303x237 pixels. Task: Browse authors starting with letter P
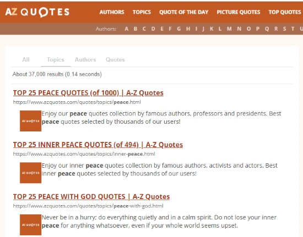(258, 29)
